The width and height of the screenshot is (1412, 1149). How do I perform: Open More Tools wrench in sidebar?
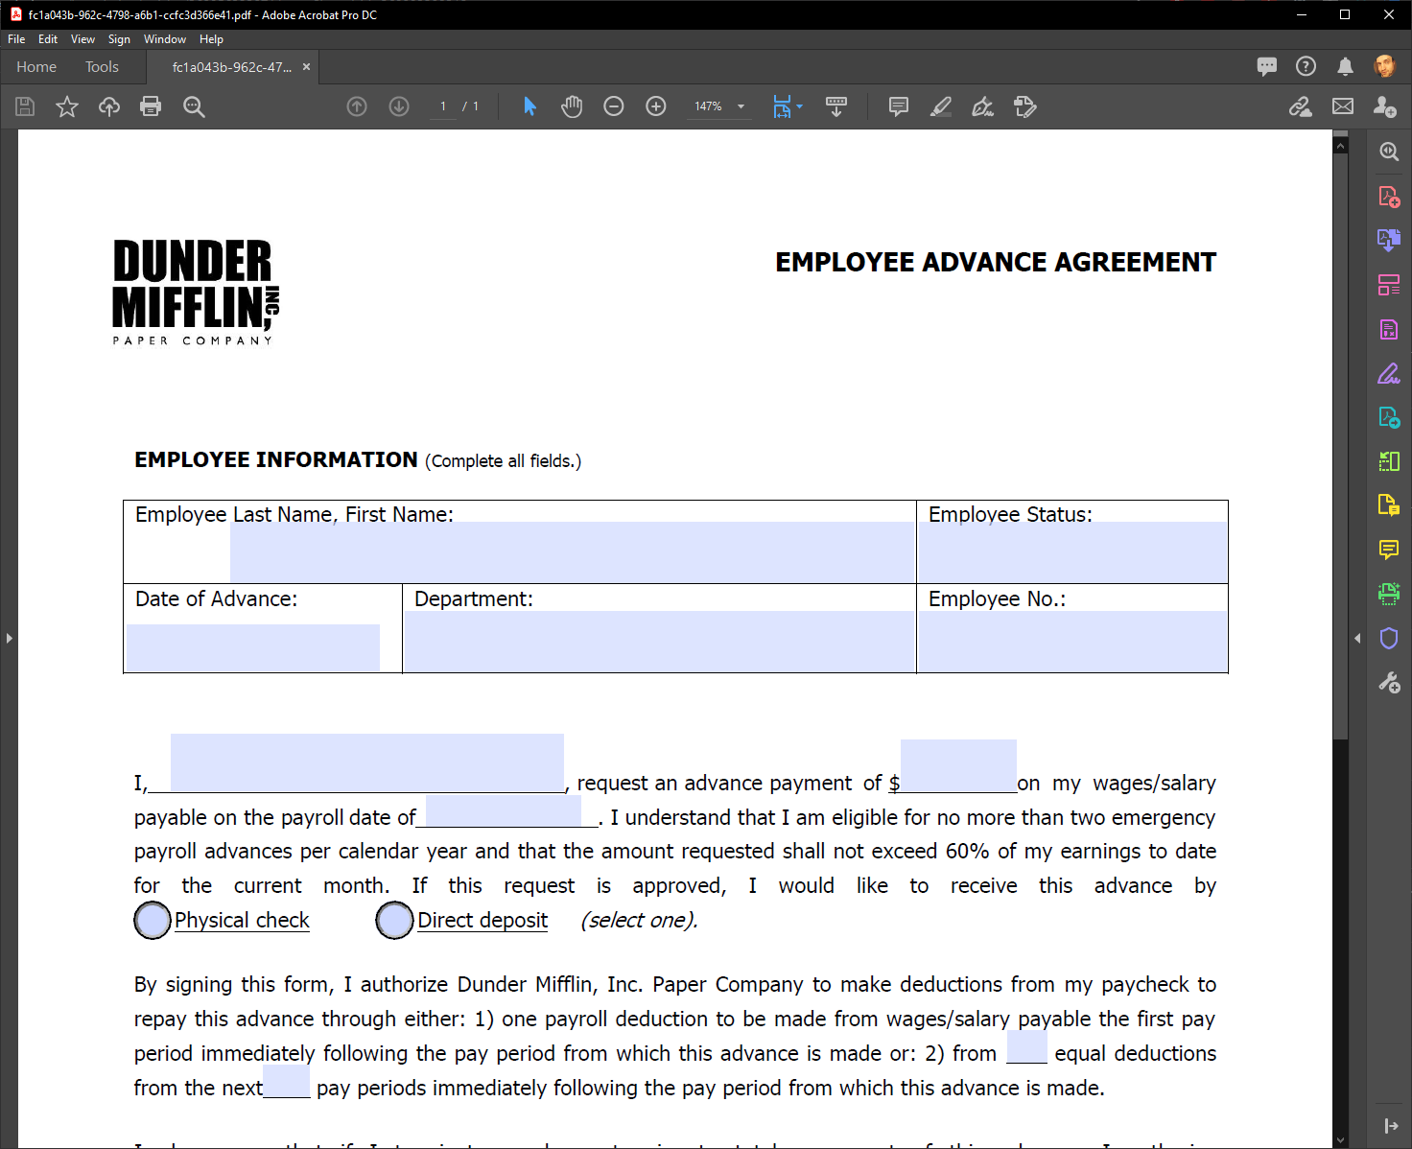(x=1389, y=682)
